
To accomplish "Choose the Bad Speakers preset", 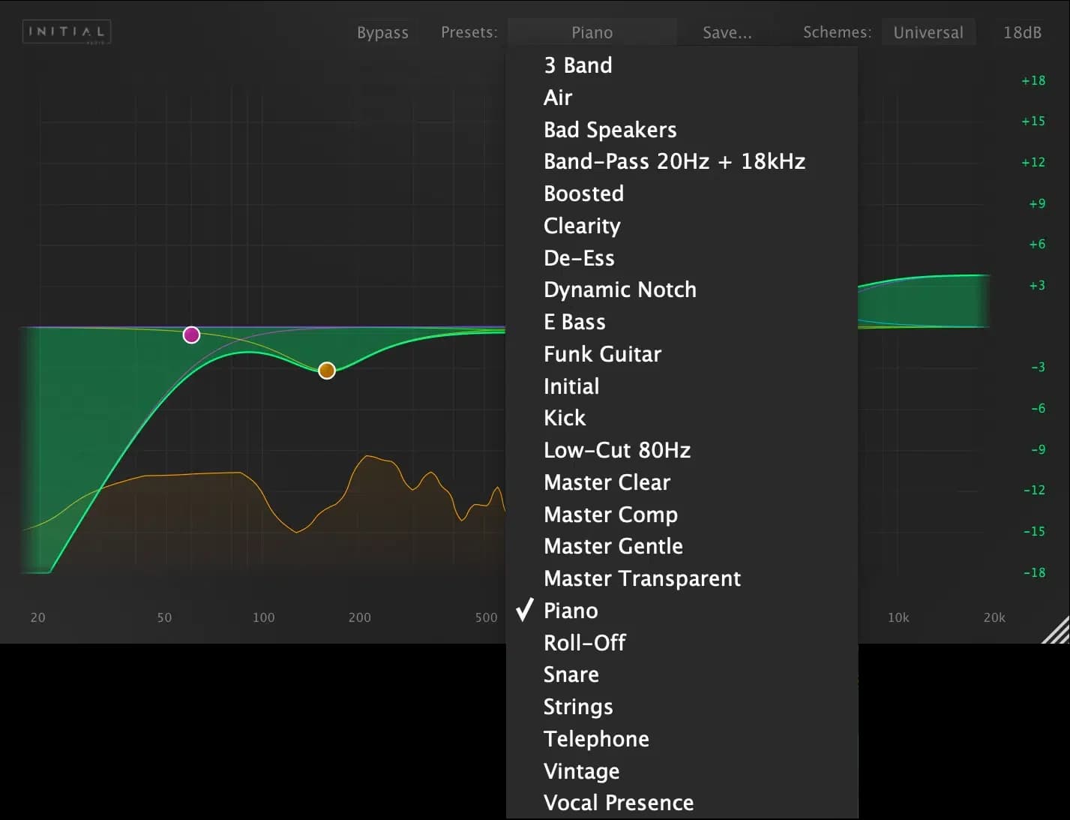I will (x=610, y=129).
